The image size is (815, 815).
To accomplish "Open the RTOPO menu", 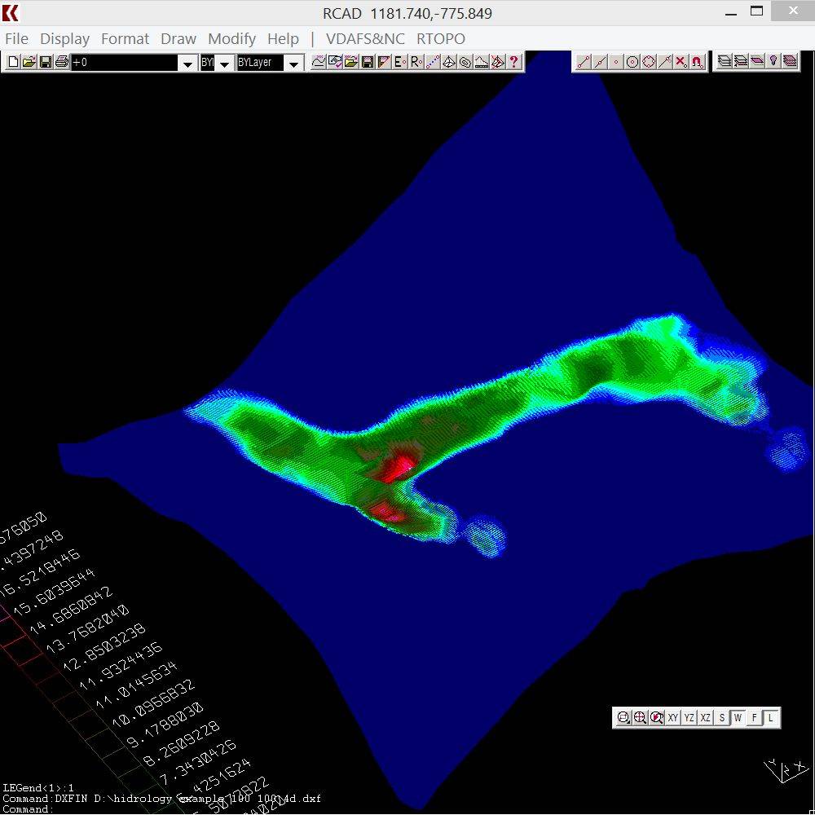I will (440, 38).
